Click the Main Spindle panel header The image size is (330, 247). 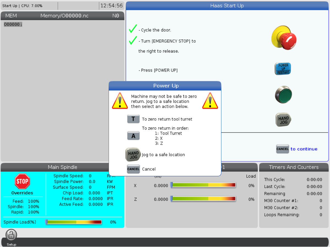point(62,167)
